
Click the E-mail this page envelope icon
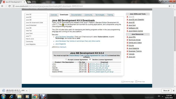(x=123, y=82)
